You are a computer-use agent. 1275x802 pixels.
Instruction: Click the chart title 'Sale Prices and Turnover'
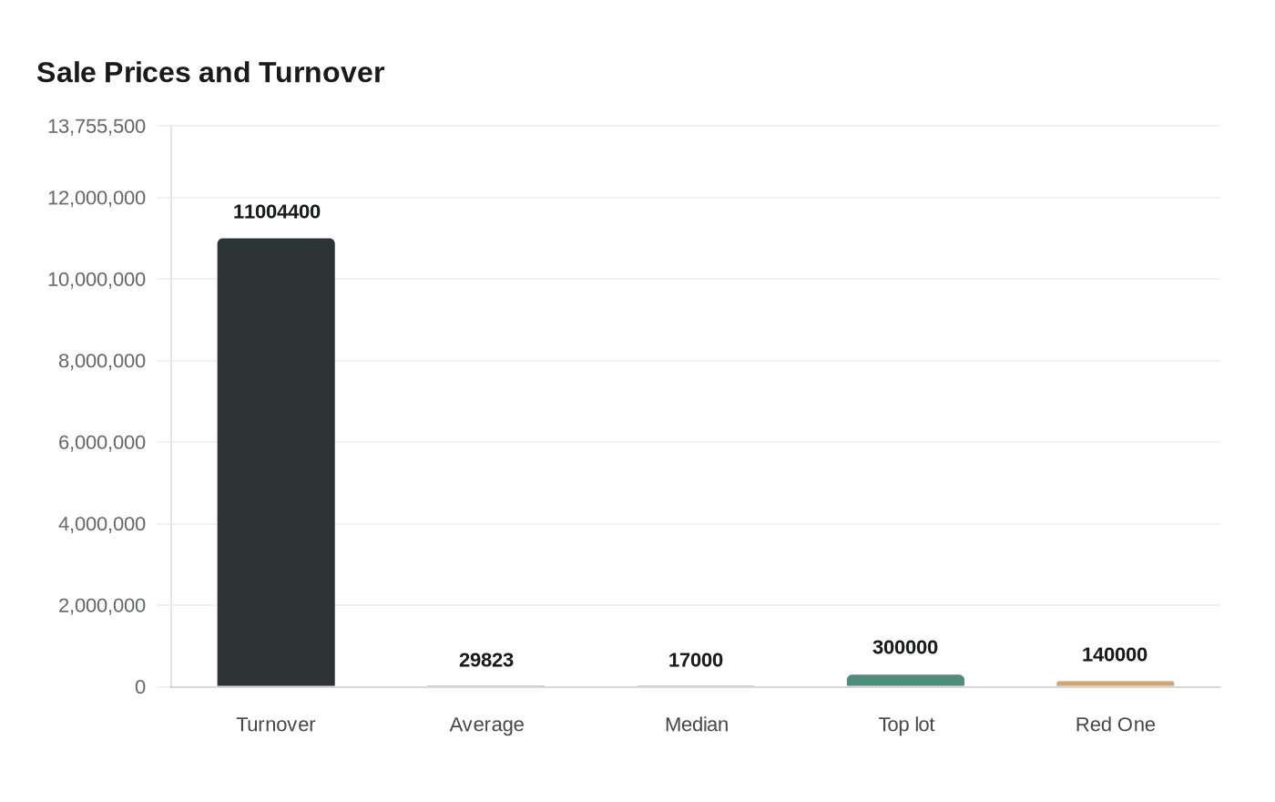pos(210,72)
